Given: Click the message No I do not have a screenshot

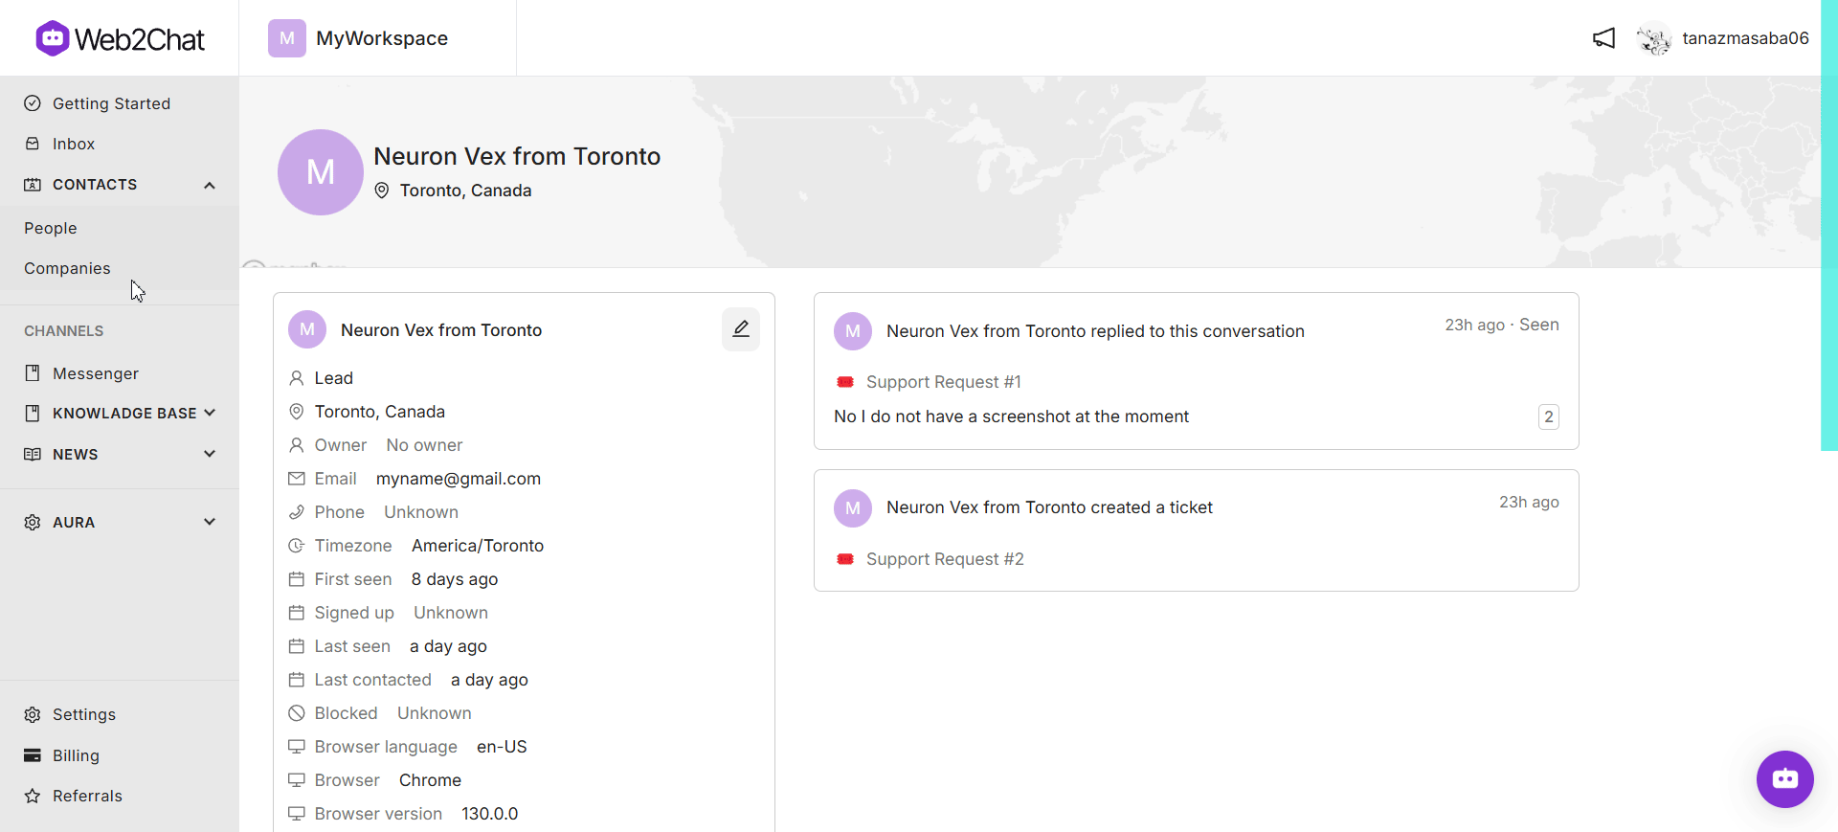Looking at the screenshot, I should pos(1011,416).
